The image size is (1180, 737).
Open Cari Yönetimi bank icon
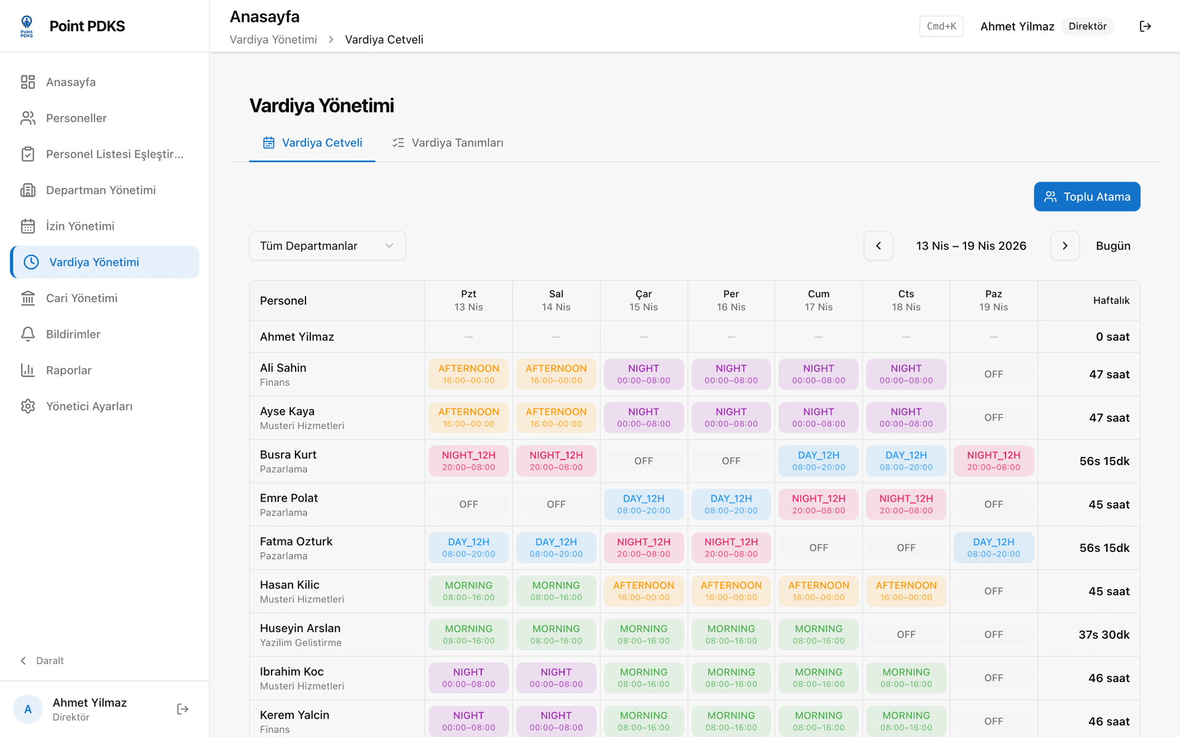(x=28, y=298)
